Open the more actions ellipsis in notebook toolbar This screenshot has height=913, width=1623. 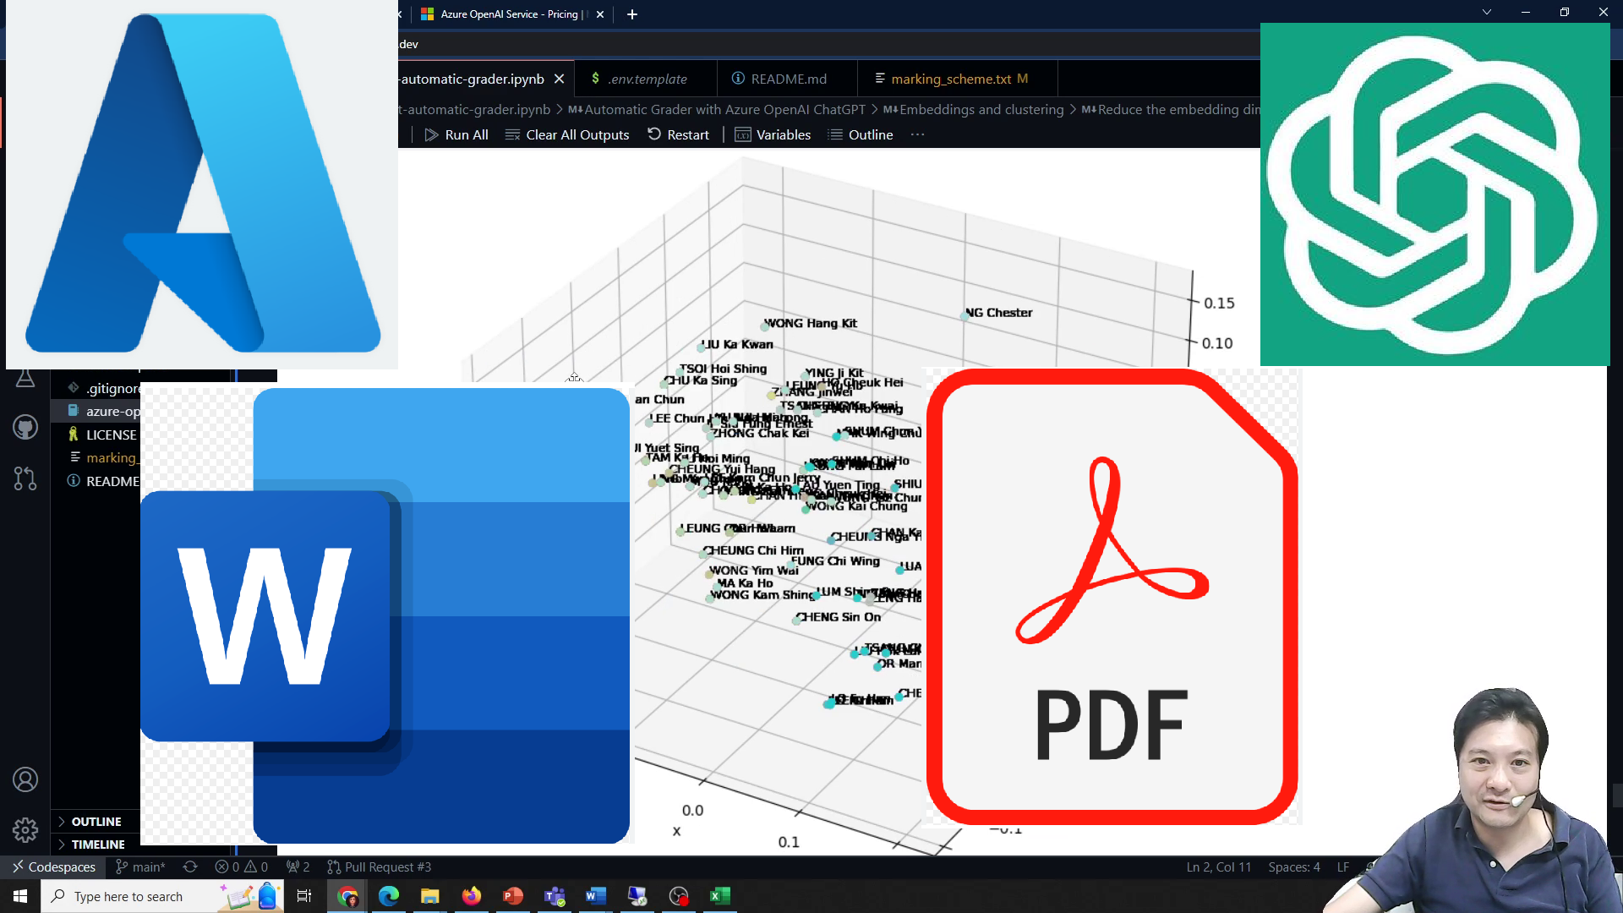918,134
